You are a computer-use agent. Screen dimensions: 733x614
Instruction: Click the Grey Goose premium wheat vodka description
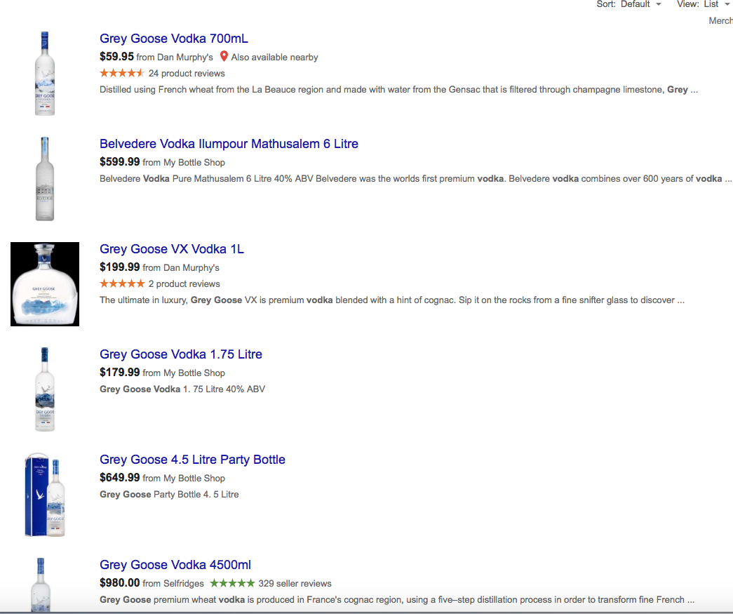point(397,599)
